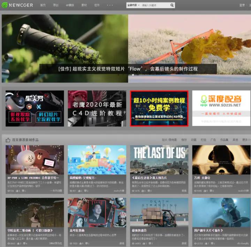Click the thumbs-up icon beside 首页推荐原创作品
Viewport: 251px width, 247px height.
[8, 140]
